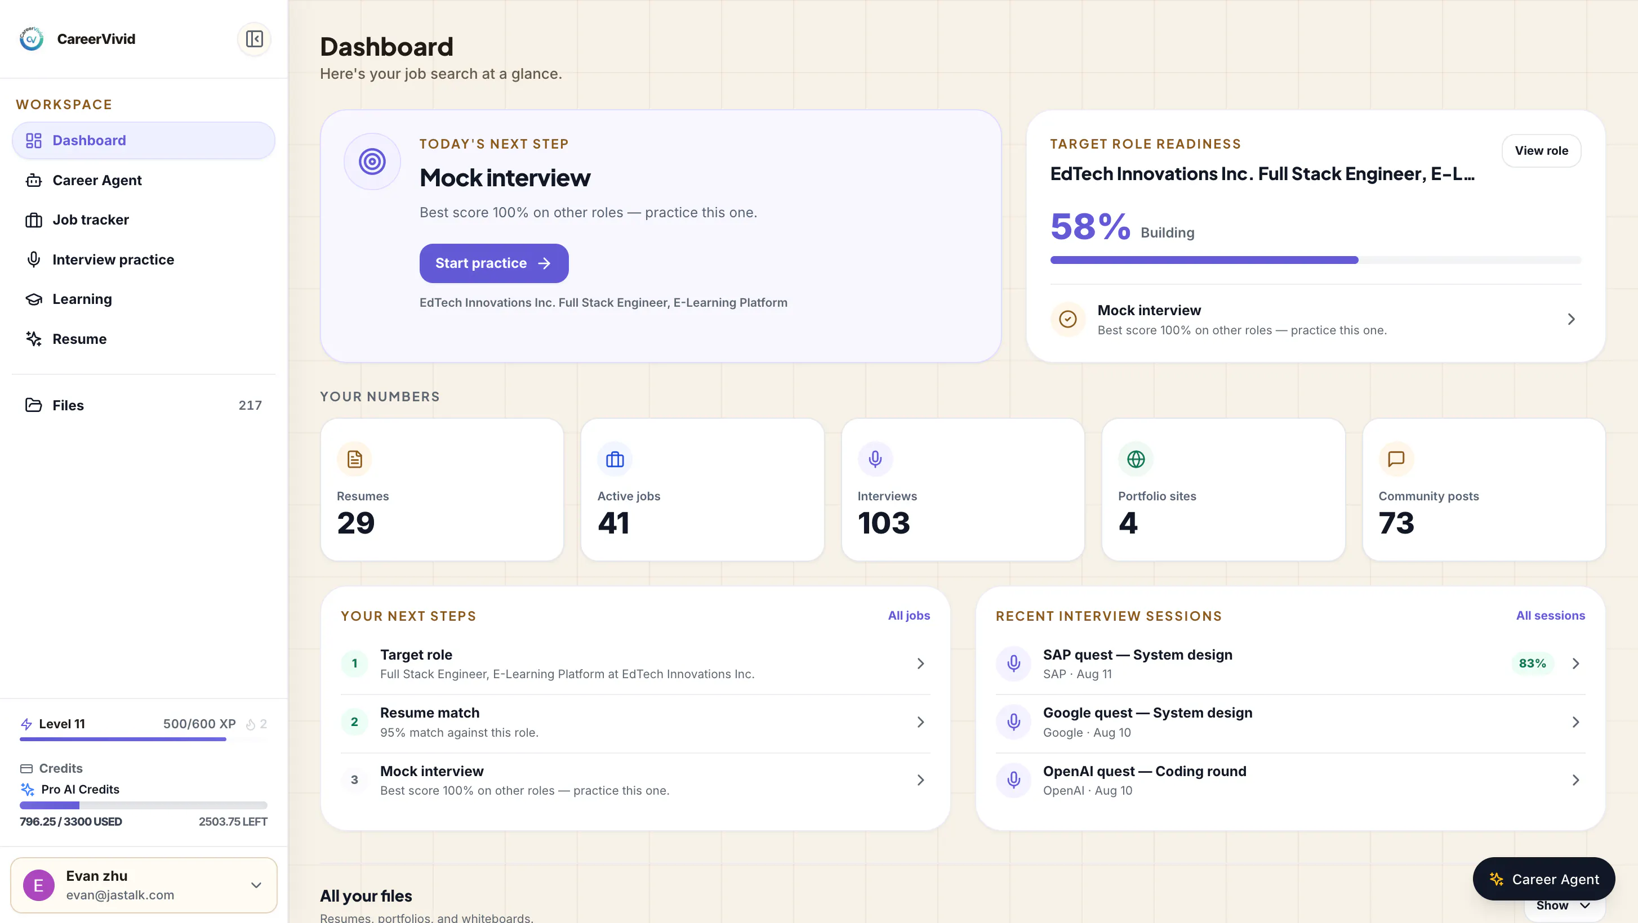Image resolution: width=1638 pixels, height=923 pixels.
Task: Start practice for mock interview
Action: (493, 263)
